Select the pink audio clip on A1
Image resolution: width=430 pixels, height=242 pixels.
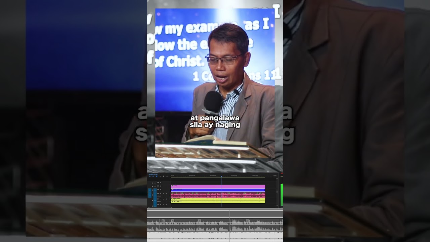(x=218, y=195)
